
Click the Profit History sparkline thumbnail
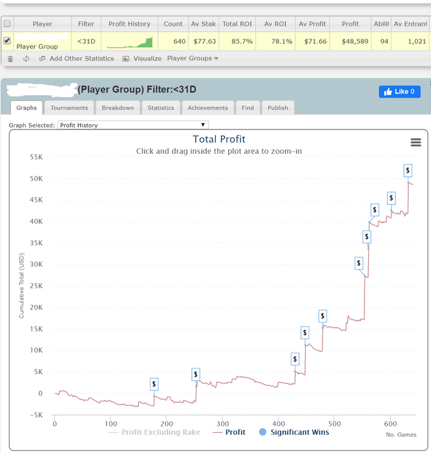coord(129,42)
